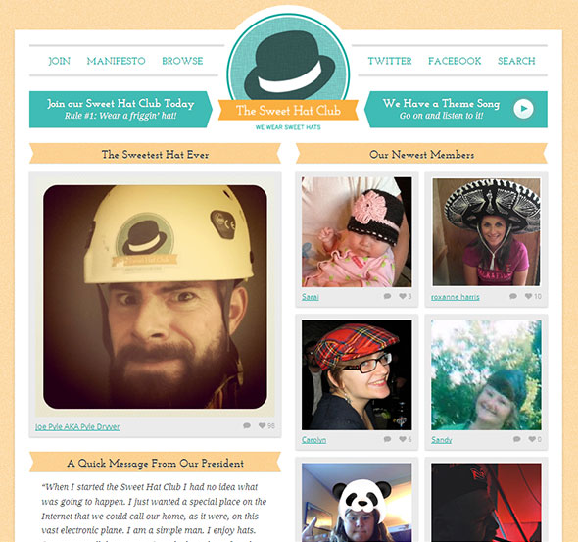Open Sandy's blurry outdoor photo thumbnail
Viewport: 578px width, 542px height.
coord(486,375)
